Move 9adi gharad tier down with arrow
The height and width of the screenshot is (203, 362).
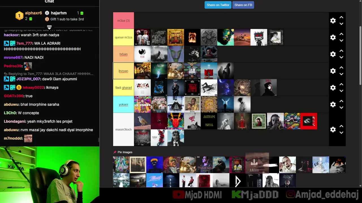click(341, 91)
